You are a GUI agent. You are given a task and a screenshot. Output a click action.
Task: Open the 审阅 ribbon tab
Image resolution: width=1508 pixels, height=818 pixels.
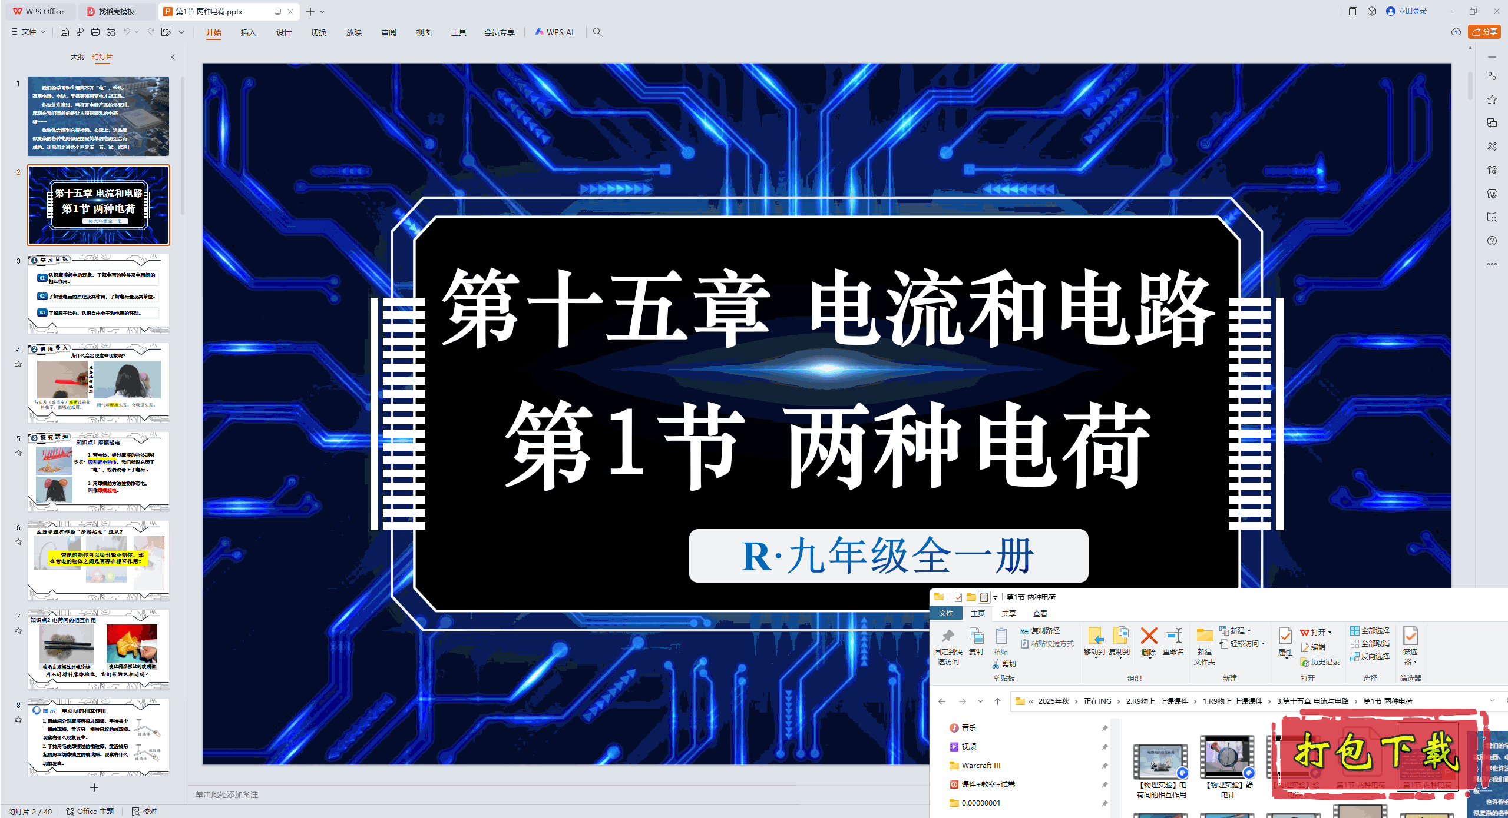point(389,32)
